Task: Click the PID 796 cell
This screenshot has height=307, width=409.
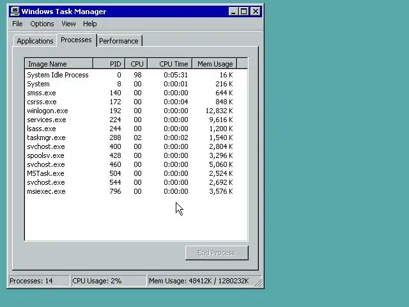Action: point(115,191)
